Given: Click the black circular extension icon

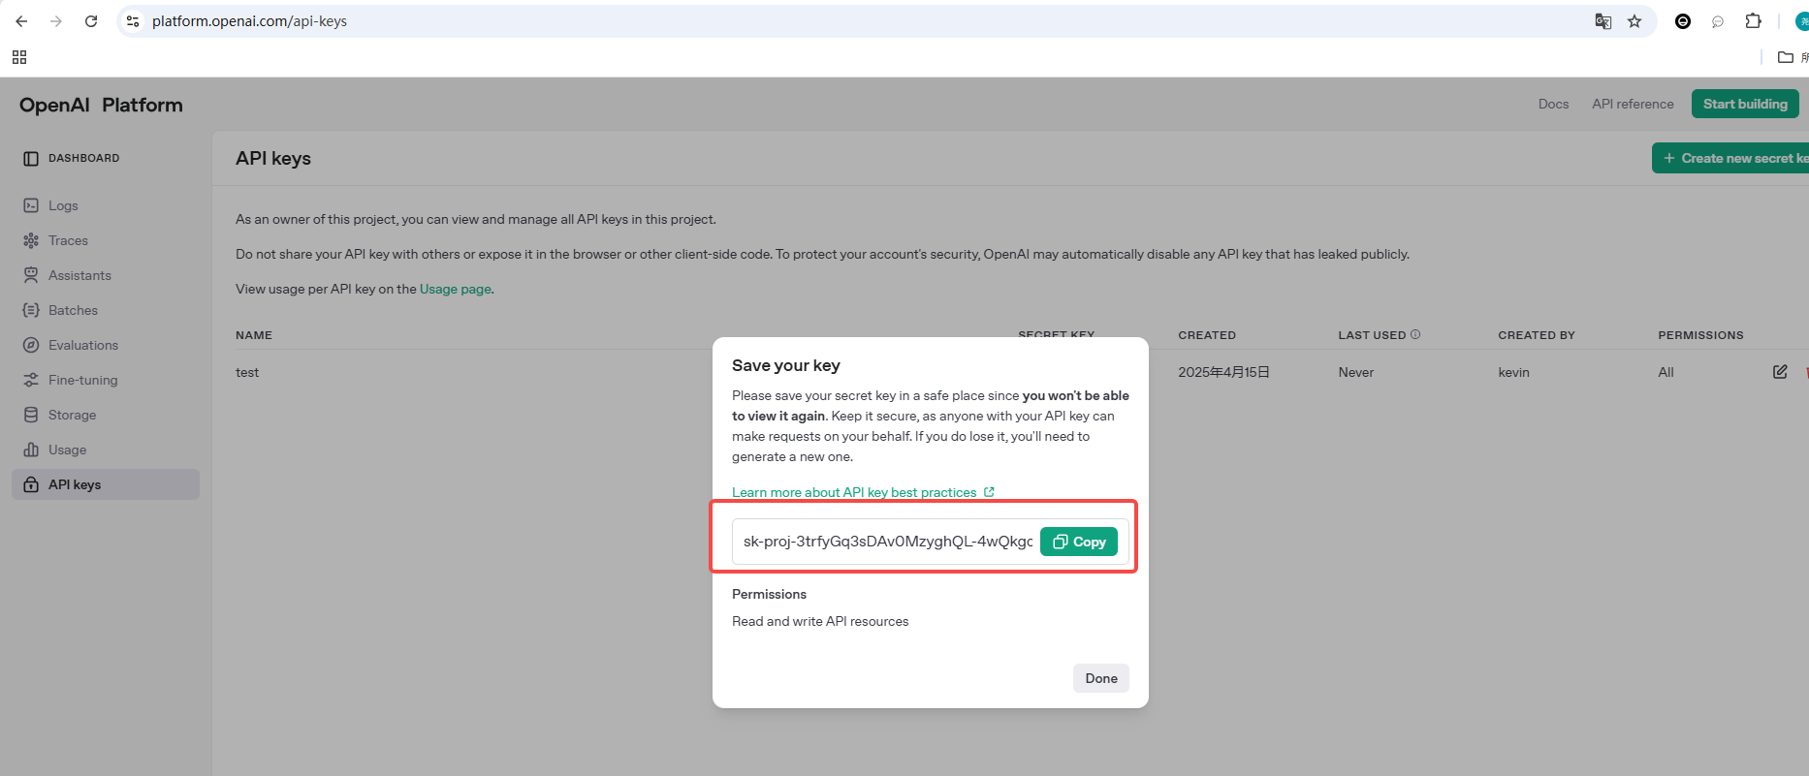Looking at the screenshot, I should (x=1683, y=21).
